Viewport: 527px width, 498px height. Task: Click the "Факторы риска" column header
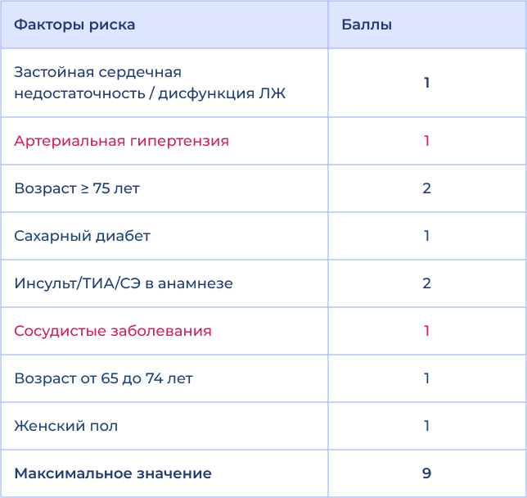click(74, 25)
